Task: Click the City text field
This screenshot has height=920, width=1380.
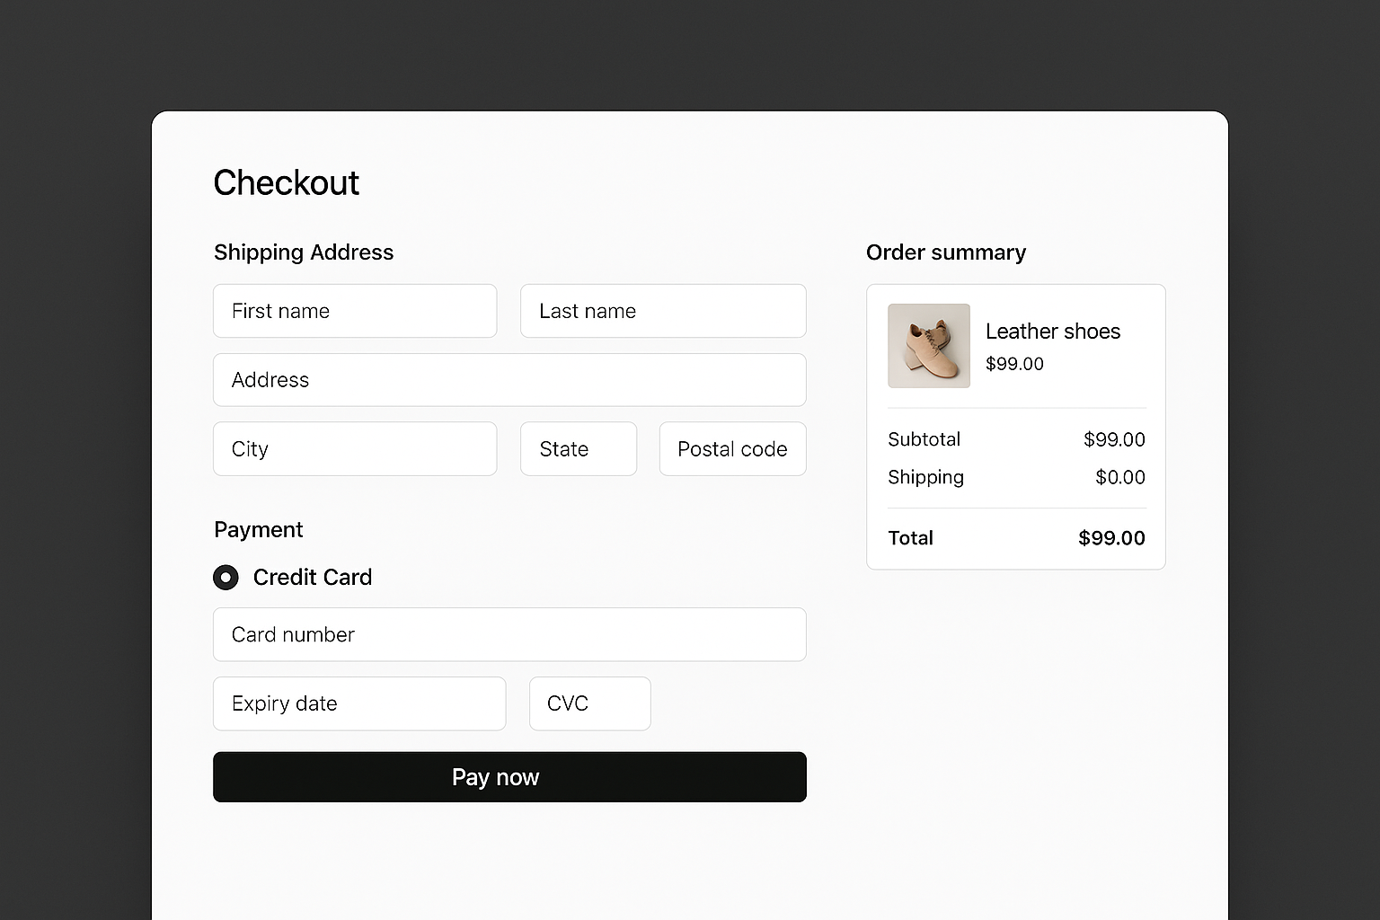Action: (x=355, y=448)
